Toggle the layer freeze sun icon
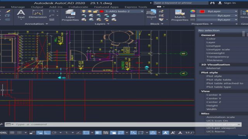 pyautogui.click(x=90, y=11)
